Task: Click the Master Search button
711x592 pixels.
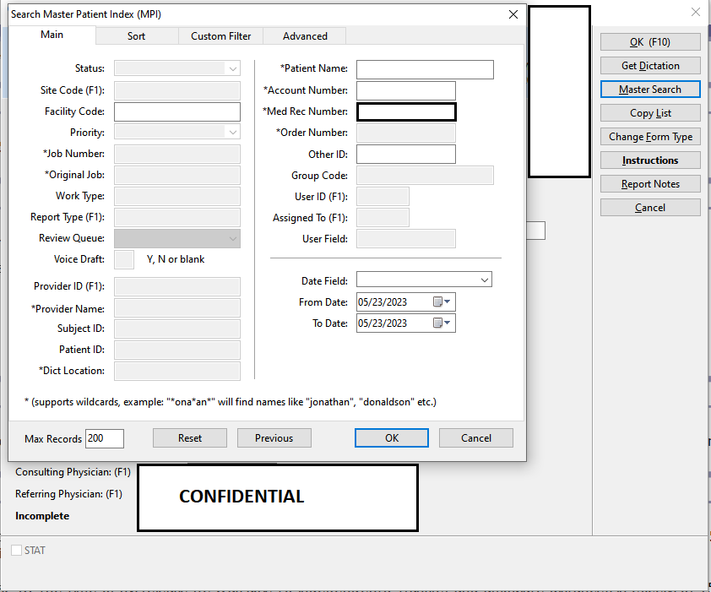Action: 650,89
